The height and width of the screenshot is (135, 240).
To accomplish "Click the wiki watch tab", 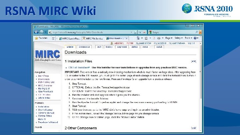I will tap(159, 47).
